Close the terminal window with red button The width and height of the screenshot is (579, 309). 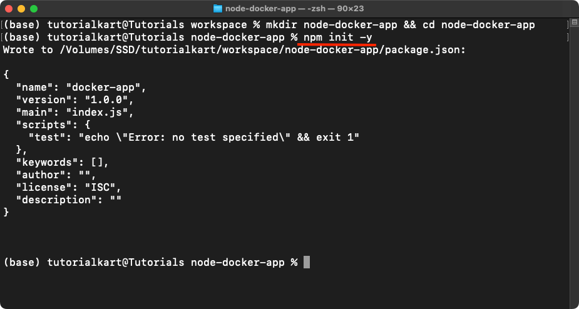pyautogui.click(x=9, y=9)
